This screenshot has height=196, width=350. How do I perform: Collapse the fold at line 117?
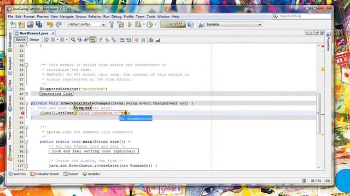pos(26,166)
